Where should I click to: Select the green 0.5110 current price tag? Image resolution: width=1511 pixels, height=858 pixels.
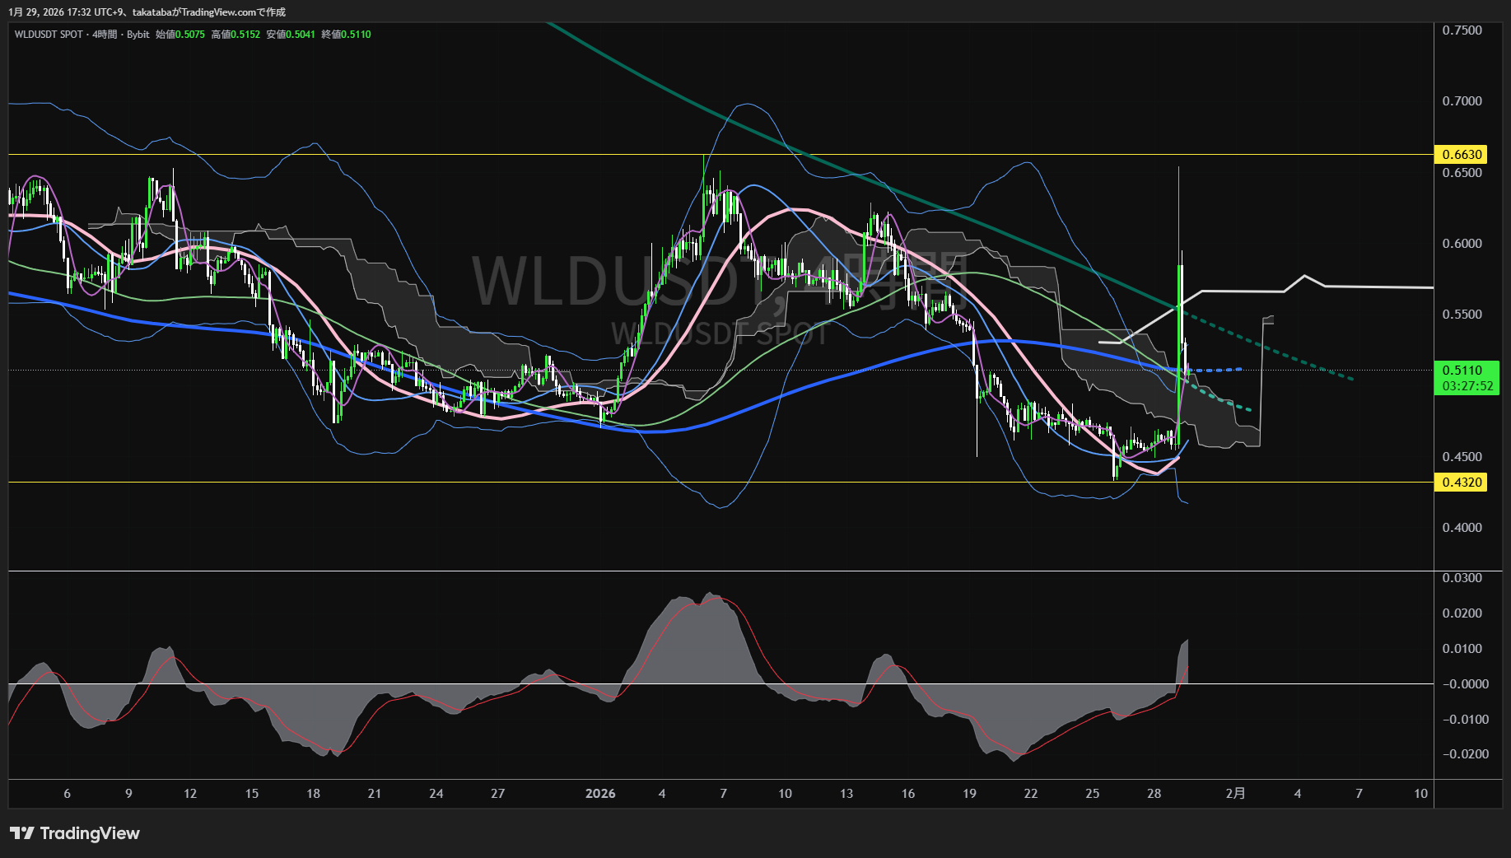click(1462, 371)
